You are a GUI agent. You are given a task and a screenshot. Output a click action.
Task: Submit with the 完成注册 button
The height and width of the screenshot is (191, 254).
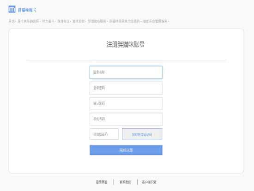pyautogui.click(x=126, y=150)
